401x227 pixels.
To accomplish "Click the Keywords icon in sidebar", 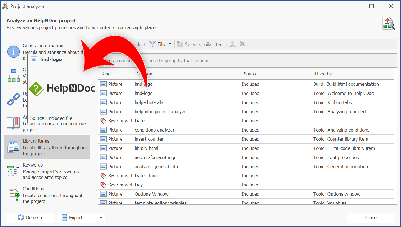I will tap(14, 171).
